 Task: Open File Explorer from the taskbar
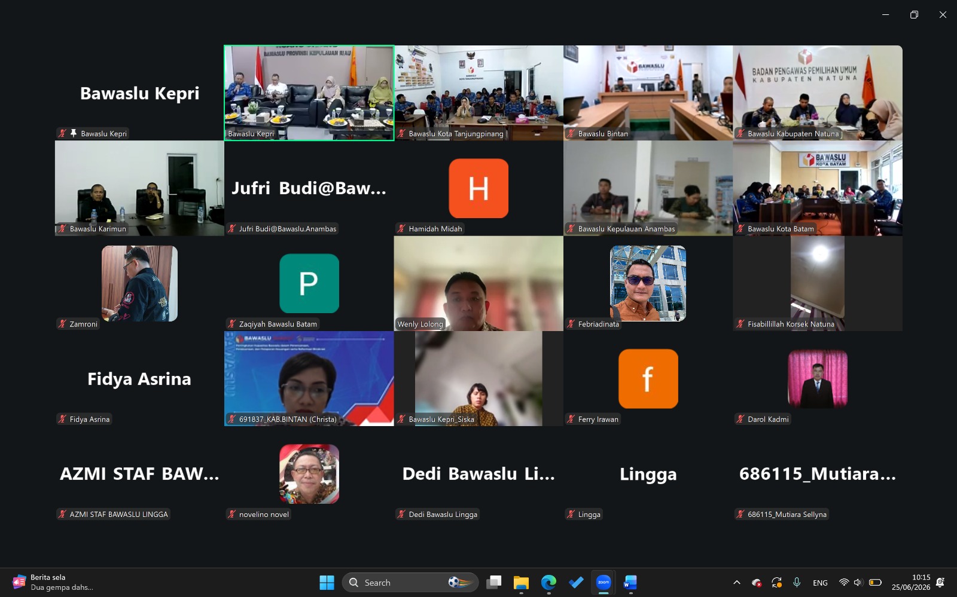[521, 583]
